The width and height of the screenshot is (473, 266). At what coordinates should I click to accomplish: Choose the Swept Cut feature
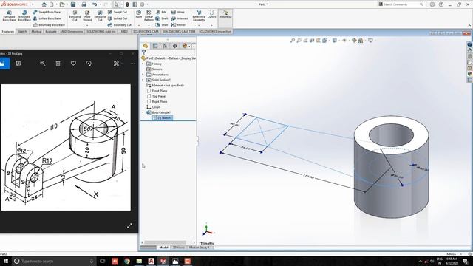click(118, 12)
